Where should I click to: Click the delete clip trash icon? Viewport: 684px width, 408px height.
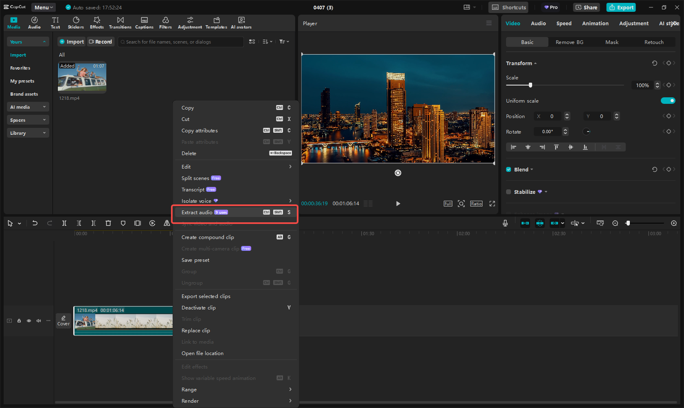(x=108, y=223)
